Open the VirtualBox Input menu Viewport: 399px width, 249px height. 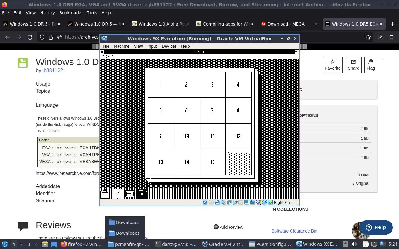[x=152, y=46]
